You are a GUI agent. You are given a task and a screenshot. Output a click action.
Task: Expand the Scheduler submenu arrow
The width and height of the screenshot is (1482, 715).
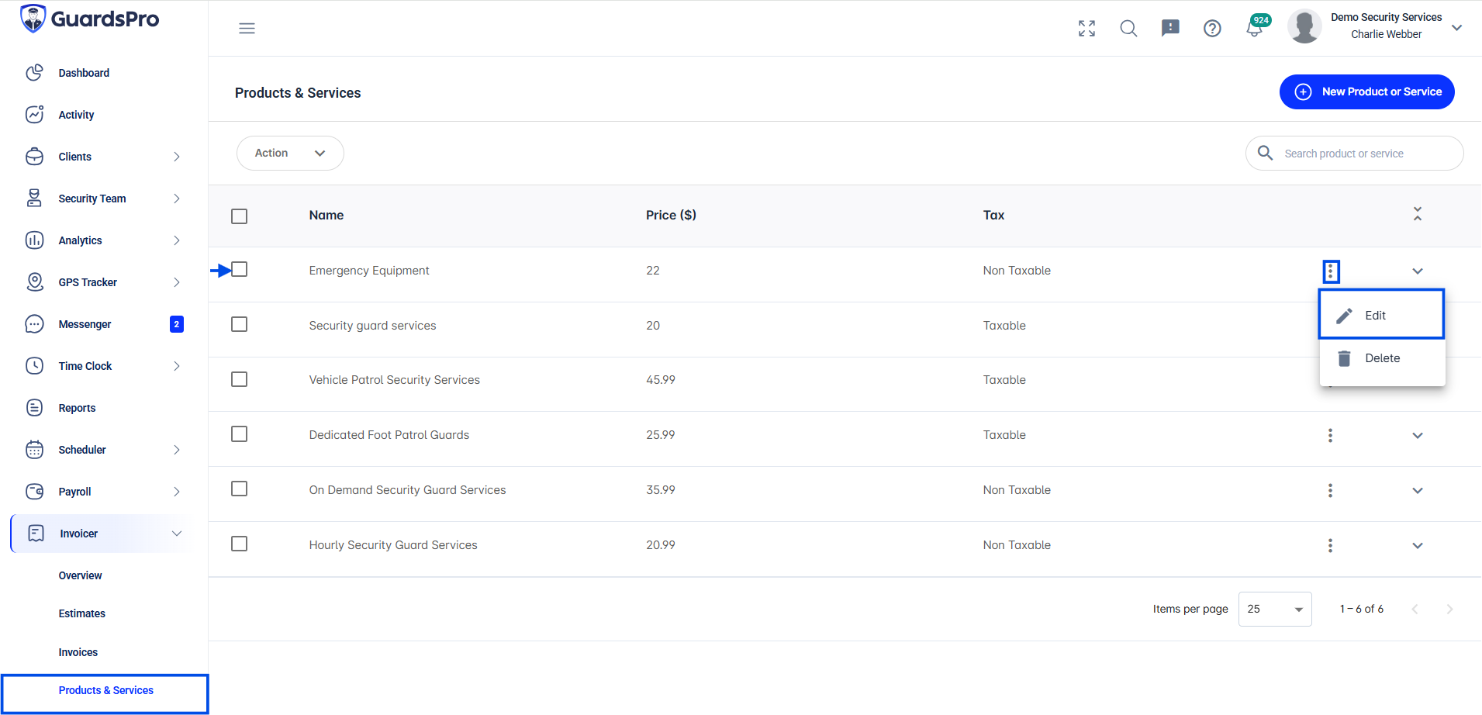tap(177, 450)
